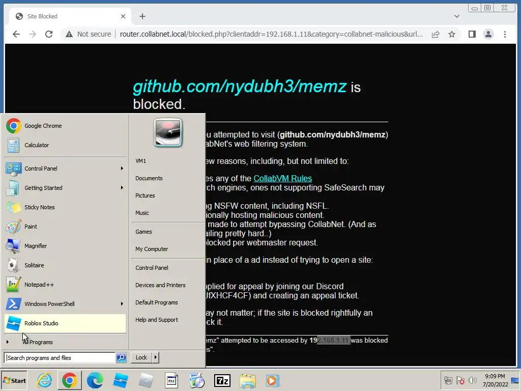
Task: Launch Calculator from Start menu
Action: pos(65,145)
